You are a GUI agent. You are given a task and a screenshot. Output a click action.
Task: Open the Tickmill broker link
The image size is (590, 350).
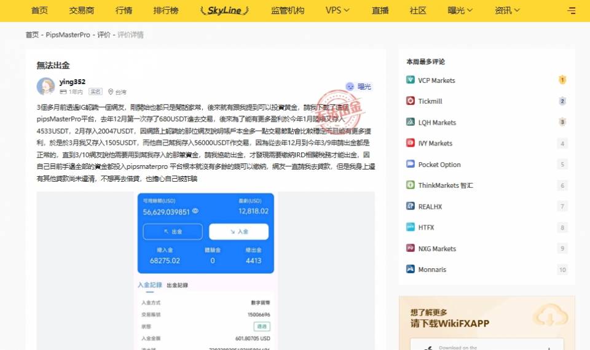430,101
